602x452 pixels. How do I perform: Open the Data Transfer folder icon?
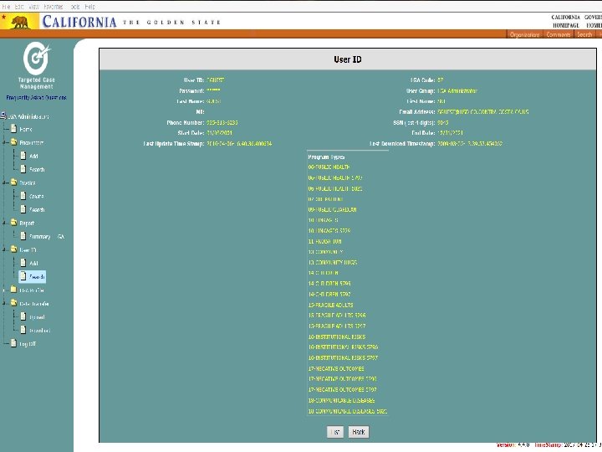tap(14, 303)
